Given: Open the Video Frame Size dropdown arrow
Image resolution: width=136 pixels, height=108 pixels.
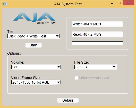Looking at the screenshot, I should coord(58,82).
